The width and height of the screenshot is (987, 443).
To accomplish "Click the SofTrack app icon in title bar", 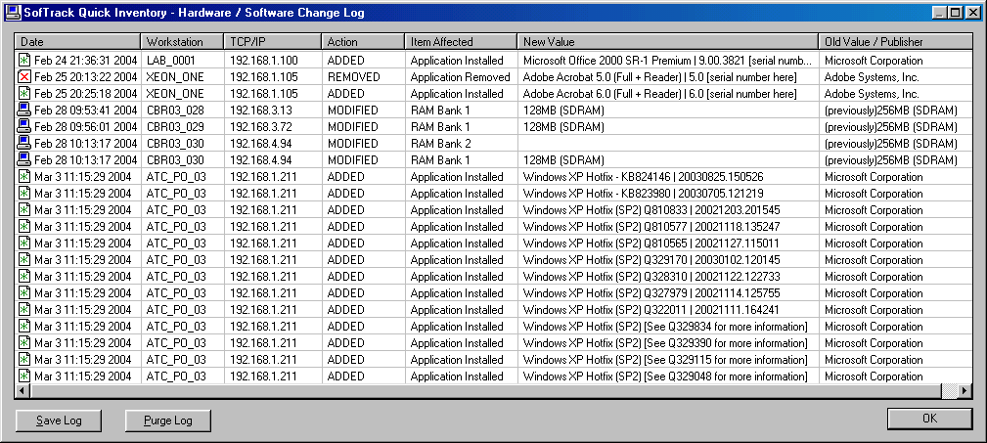I will 12,13.
